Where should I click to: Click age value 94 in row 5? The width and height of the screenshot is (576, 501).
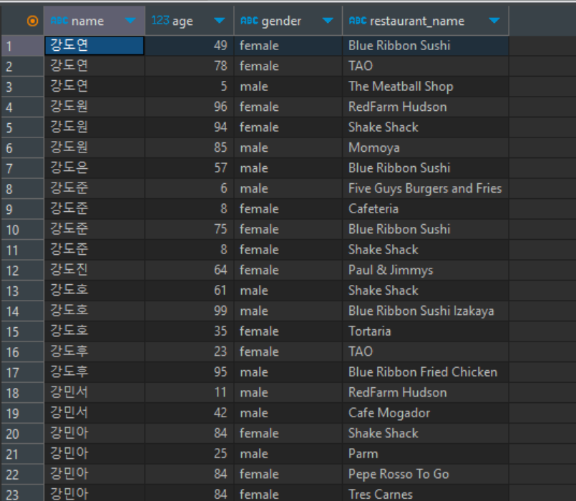click(x=190, y=127)
